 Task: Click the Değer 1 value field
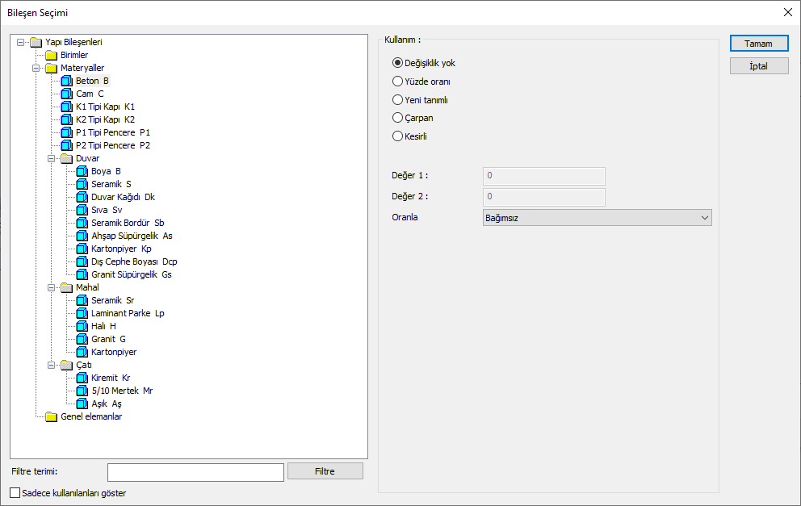(544, 176)
